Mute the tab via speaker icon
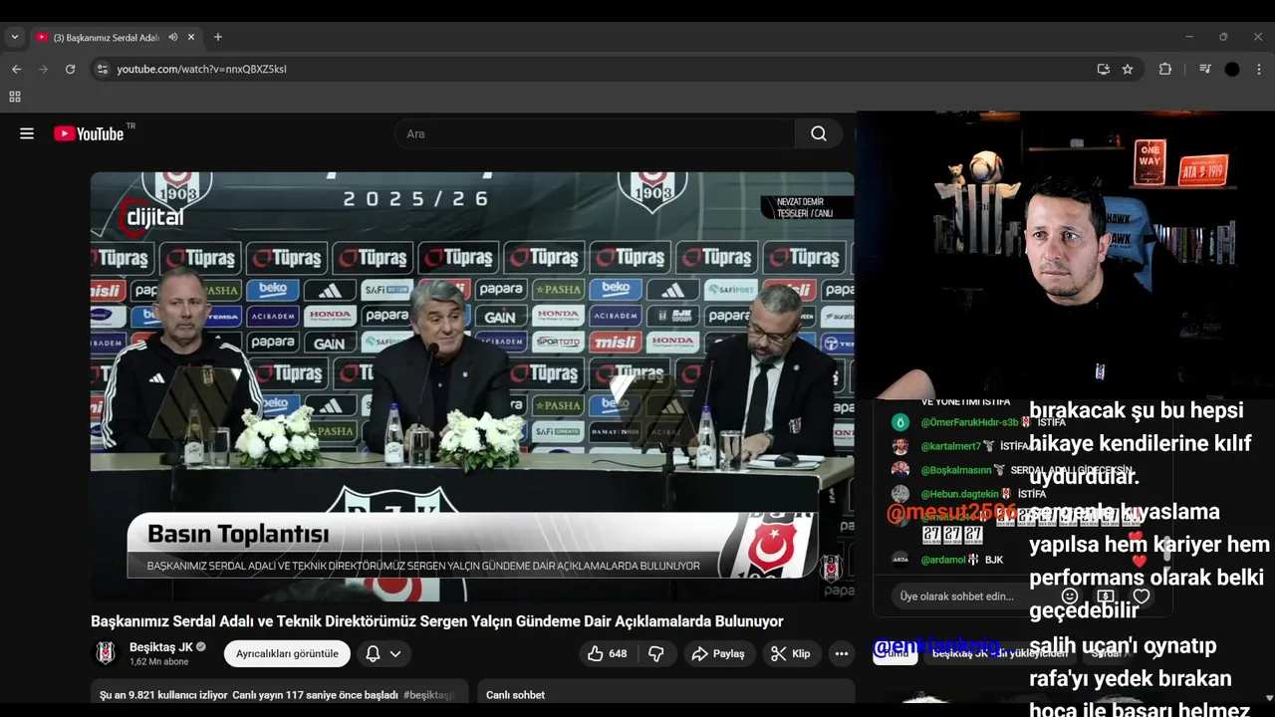Screen dimensions: 1275x717 click(x=173, y=37)
